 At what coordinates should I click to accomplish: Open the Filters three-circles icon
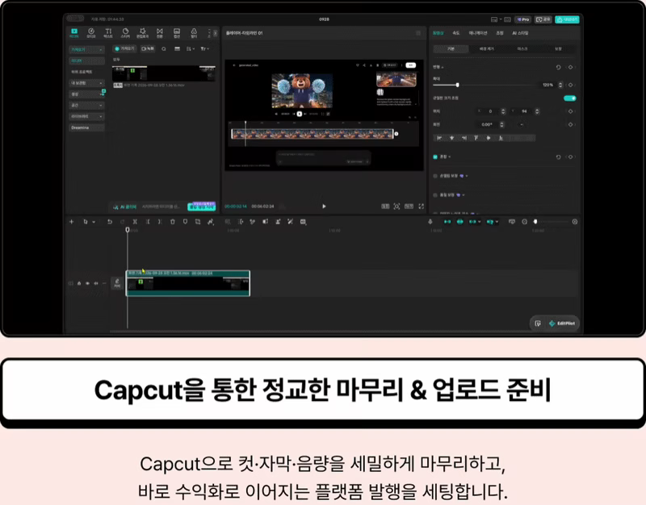click(194, 33)
